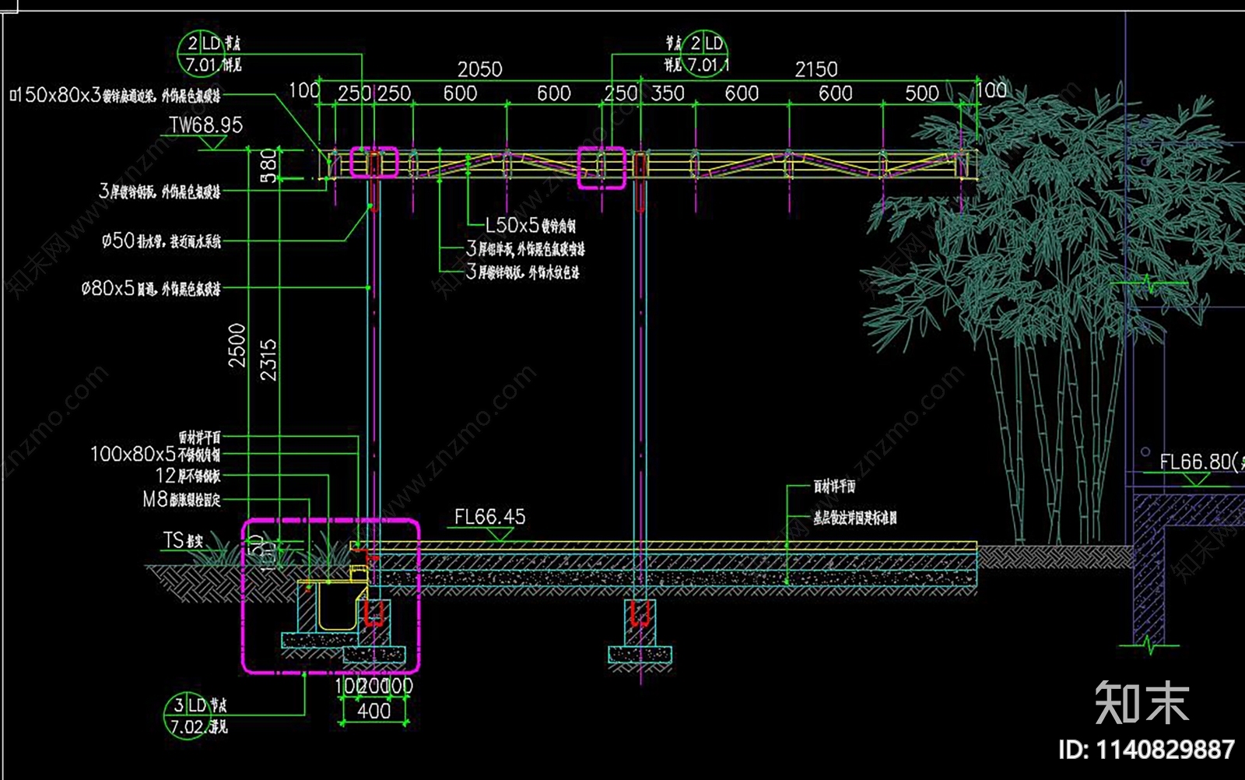Click the 150x80x3 beam annotation
The height and width of the screenshot is (780, 1245).
coord(115,95)
